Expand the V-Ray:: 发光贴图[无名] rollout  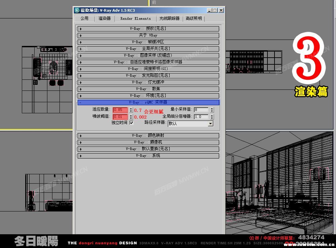(148, 76)
